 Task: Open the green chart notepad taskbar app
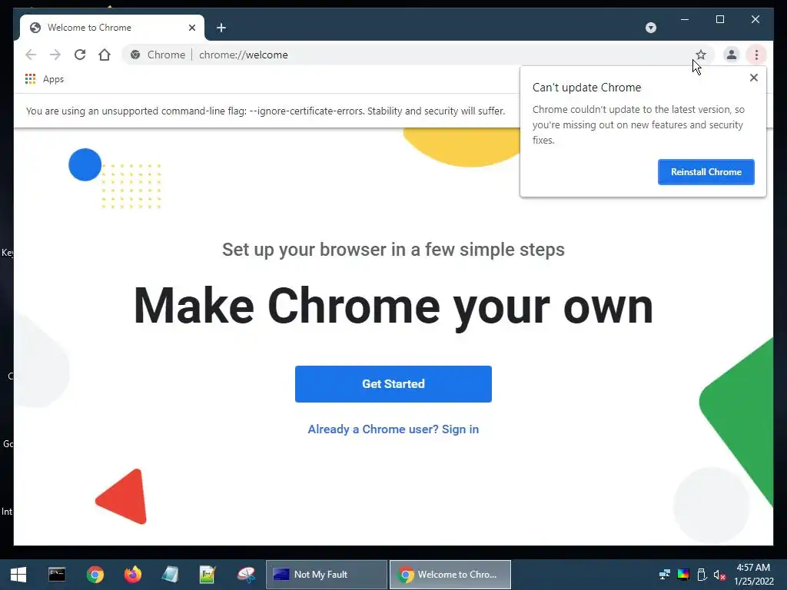coord(208,575)
